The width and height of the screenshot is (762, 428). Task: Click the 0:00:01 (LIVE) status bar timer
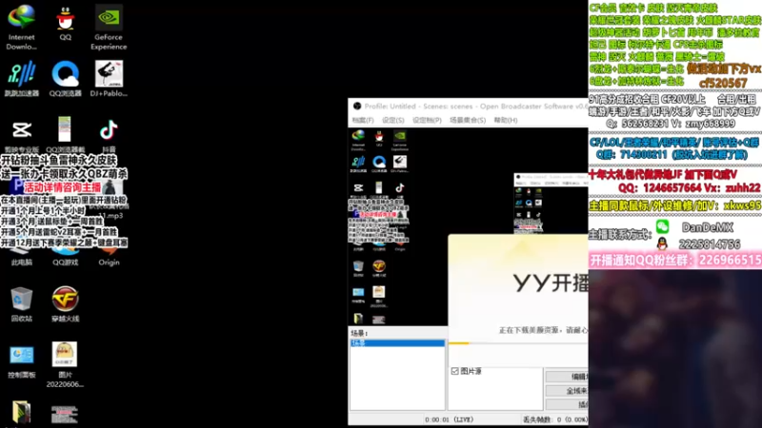pyautogui.click(x=449, y=419)
